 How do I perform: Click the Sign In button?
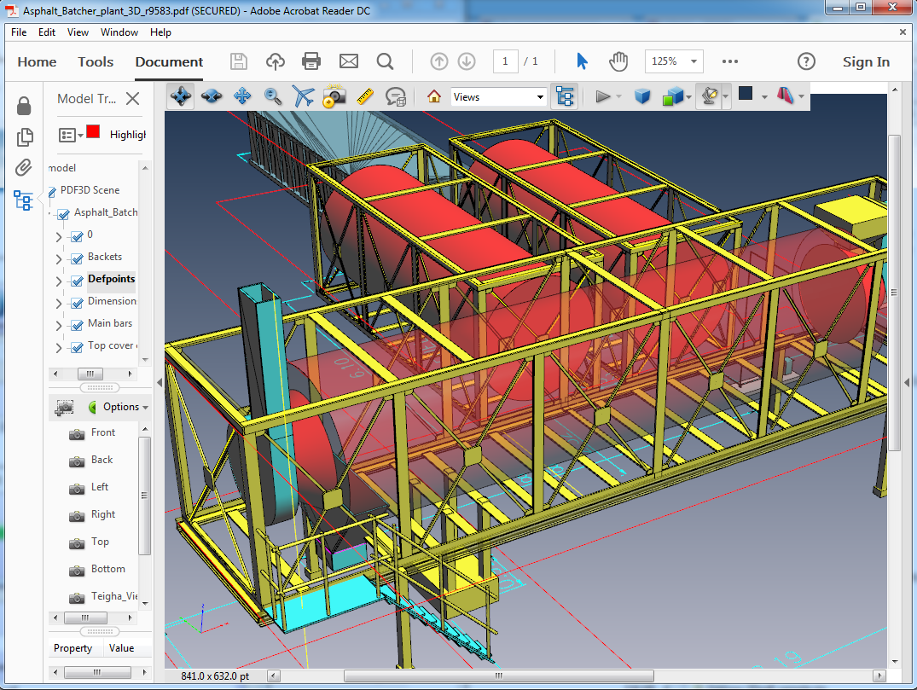coord(866,61)
